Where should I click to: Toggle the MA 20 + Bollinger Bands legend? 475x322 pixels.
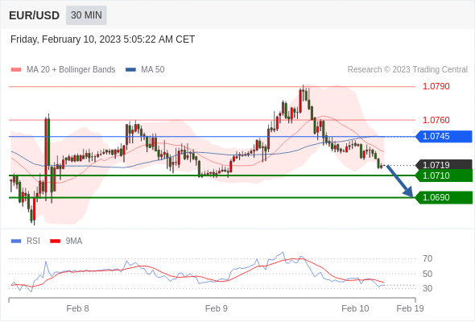point(71,70)
